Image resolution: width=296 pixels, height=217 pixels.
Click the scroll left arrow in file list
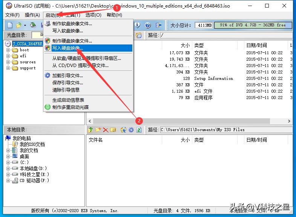90,121
